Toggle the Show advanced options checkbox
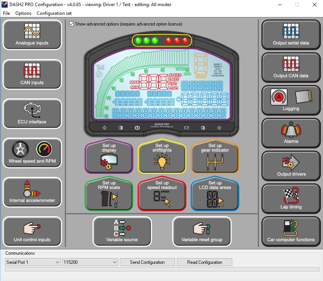The height and width of the screenshot is (281, 323). point(72,24)
